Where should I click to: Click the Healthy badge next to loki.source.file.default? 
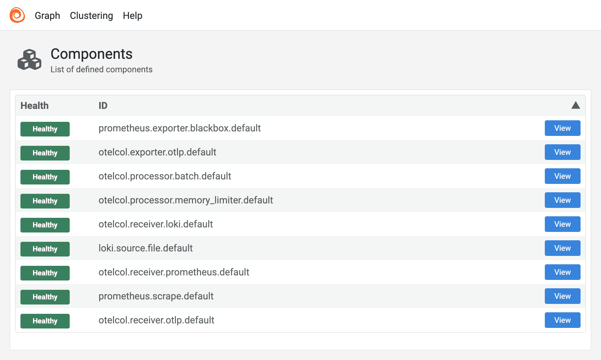[45, 249]
